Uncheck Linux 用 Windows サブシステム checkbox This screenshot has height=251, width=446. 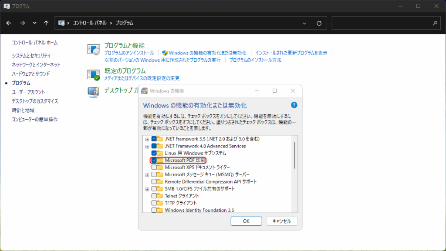click(154, 153)
